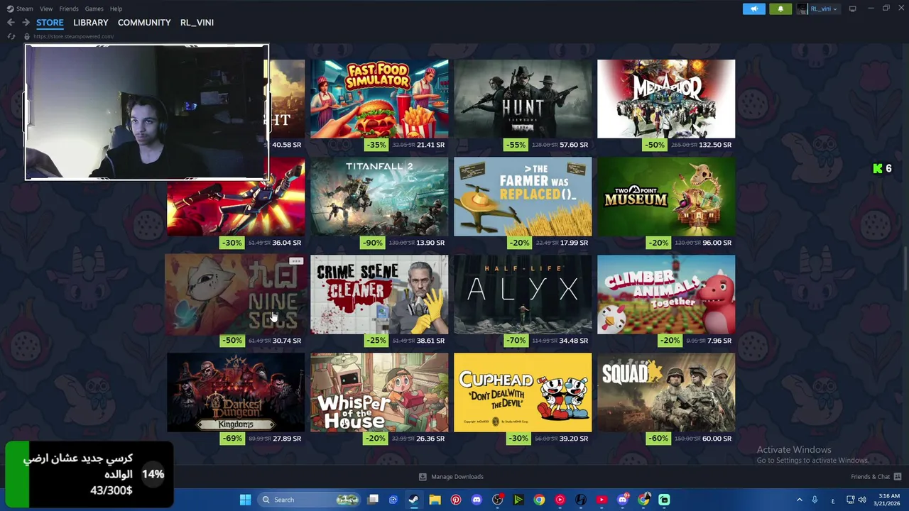909x511 pixels.
Task: Click the 21.41 SR Fast Food Simulator price
Action: pos(430,145)
